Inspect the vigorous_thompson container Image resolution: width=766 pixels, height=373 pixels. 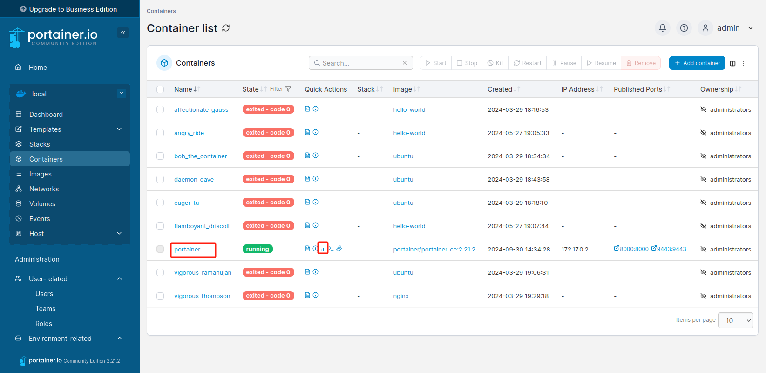point(316,295)
